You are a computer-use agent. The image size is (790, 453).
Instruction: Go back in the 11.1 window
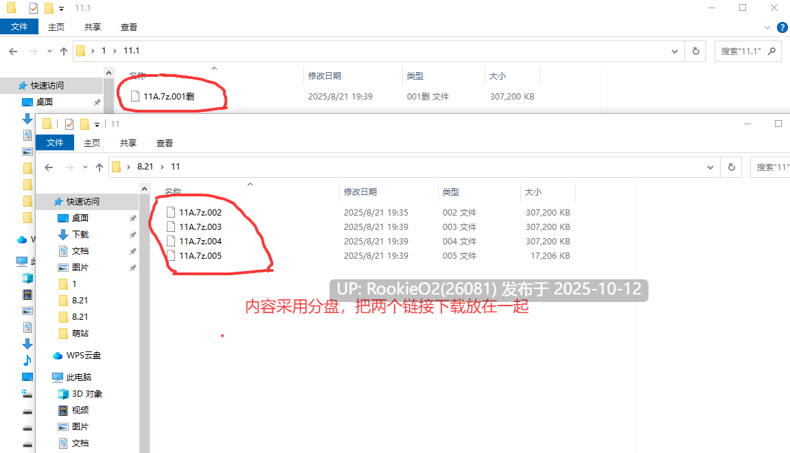pos(14,51)
